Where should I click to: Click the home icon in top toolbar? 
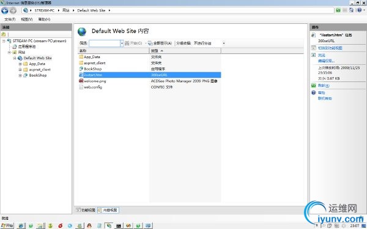click(x=351, y=10)
